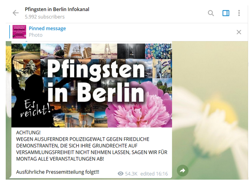Click the pink peony in the image

pyautogui.click(x=139, y=106)
